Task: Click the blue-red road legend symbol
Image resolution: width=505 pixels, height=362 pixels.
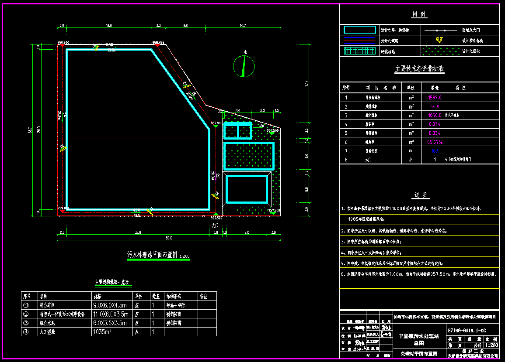Action: click(360, 41)
